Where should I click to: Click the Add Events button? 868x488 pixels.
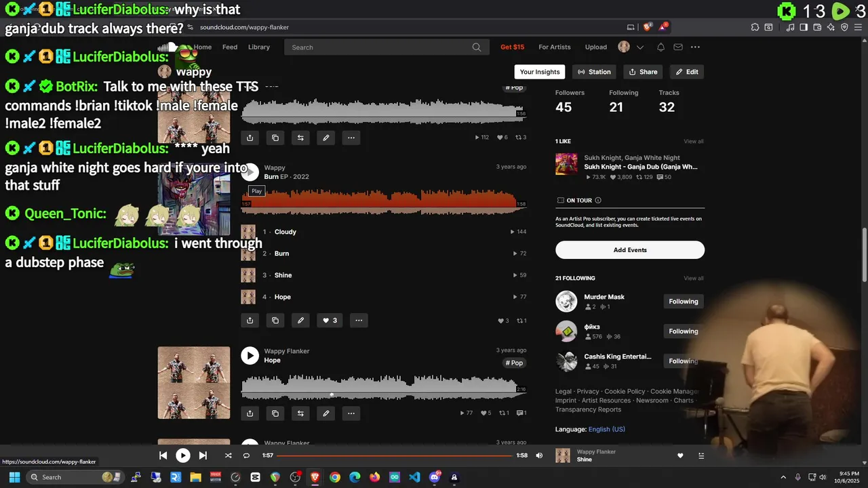(x=630, y=250)
